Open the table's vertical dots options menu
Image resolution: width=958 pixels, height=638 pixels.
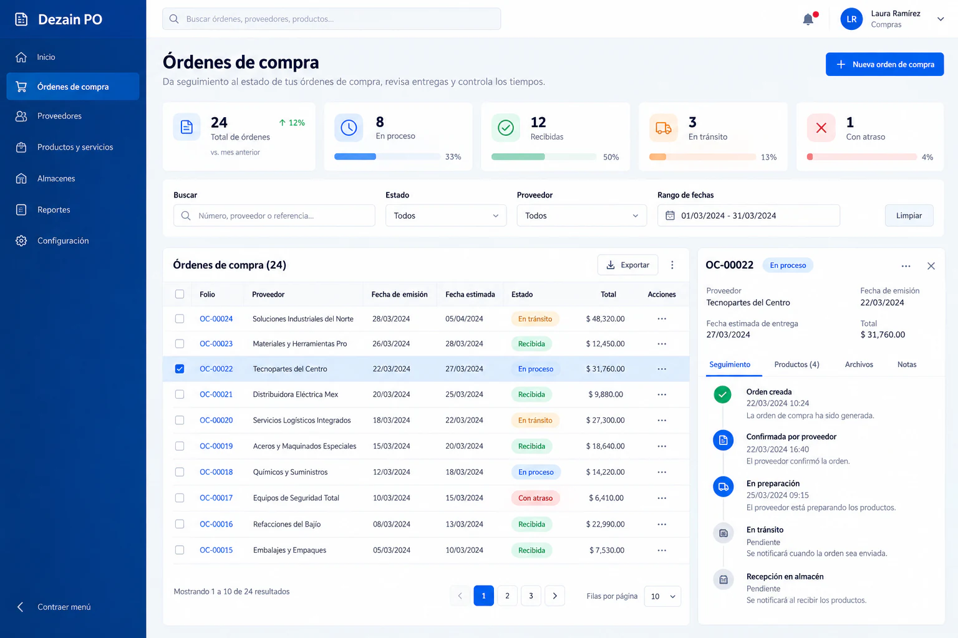tap(672, 265)
